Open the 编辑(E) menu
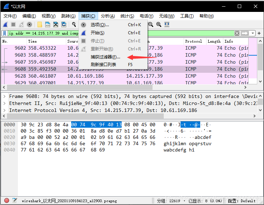 pyautogui.click(x=29, y=16)
